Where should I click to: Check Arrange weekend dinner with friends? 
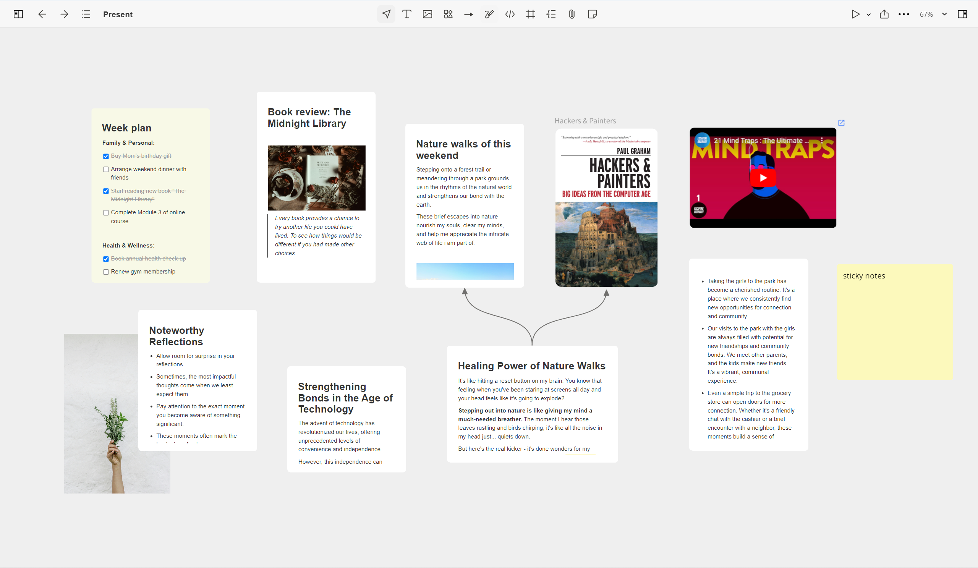coord(105,170)
